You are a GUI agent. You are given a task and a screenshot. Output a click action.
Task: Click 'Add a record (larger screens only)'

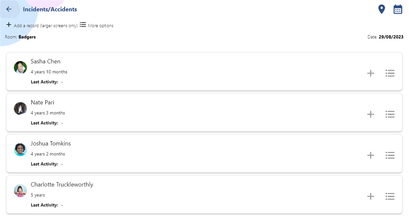(42, 25)
